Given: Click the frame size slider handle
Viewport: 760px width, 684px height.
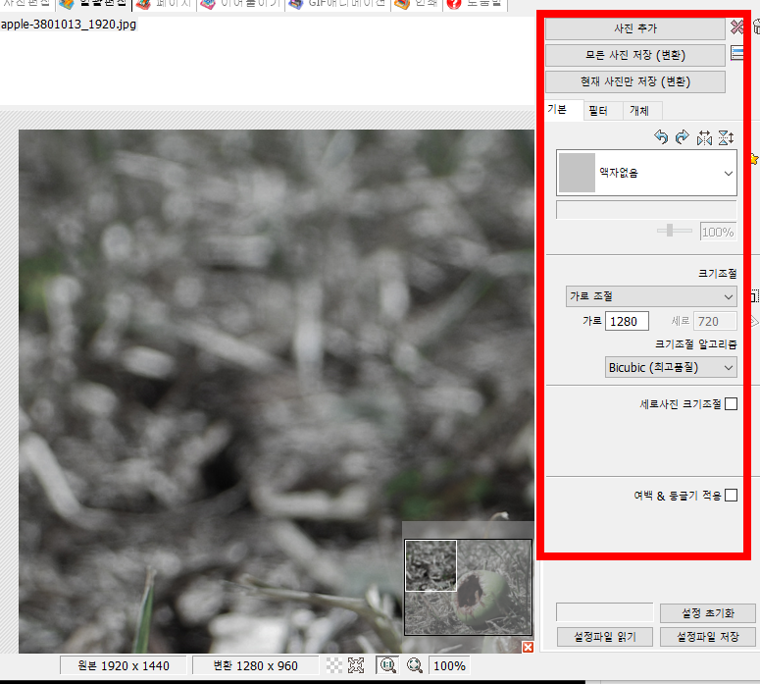Looking at the screenshot, I should pyautogui.click(x=670, y=231).
